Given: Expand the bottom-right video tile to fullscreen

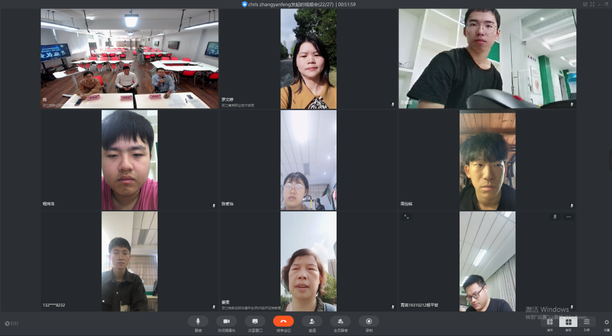Looking at the screenshot, I should click(x=406, y=216).
